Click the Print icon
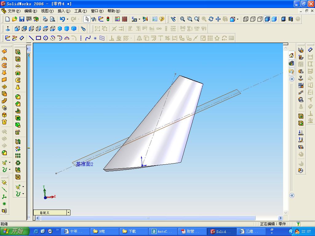 tap(45, 19)
